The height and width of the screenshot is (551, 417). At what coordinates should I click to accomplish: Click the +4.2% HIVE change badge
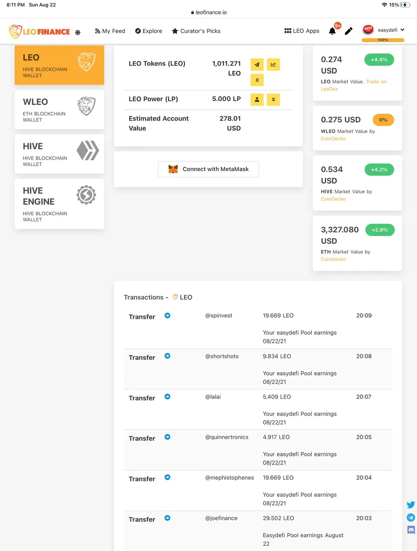[x=379, y=170]
